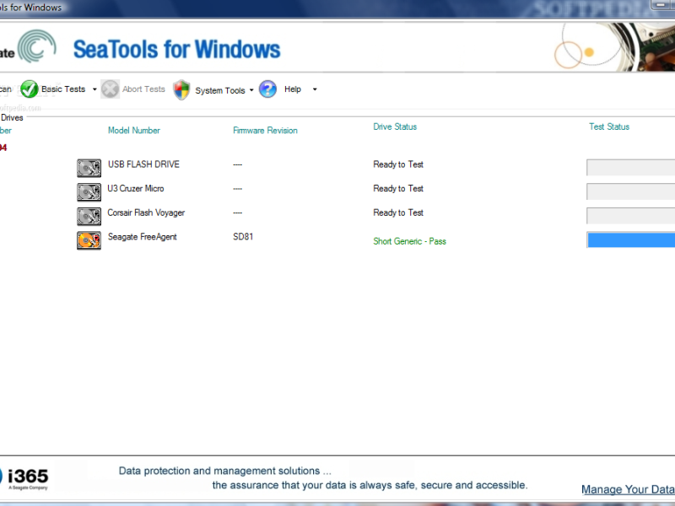Select the Corsair Flash Voyager model name
675x506 pixels.
146,213
